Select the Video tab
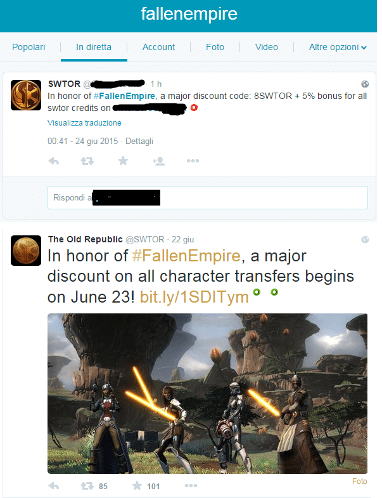382x498 pixels. (267, 47)
